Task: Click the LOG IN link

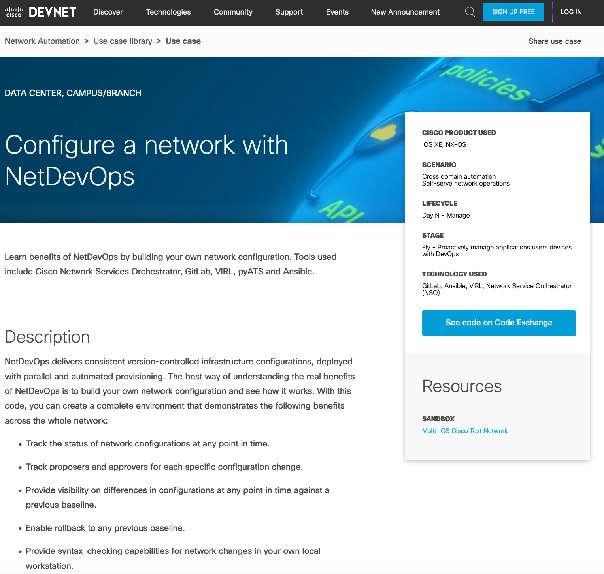Action: (x=571, y=12)
